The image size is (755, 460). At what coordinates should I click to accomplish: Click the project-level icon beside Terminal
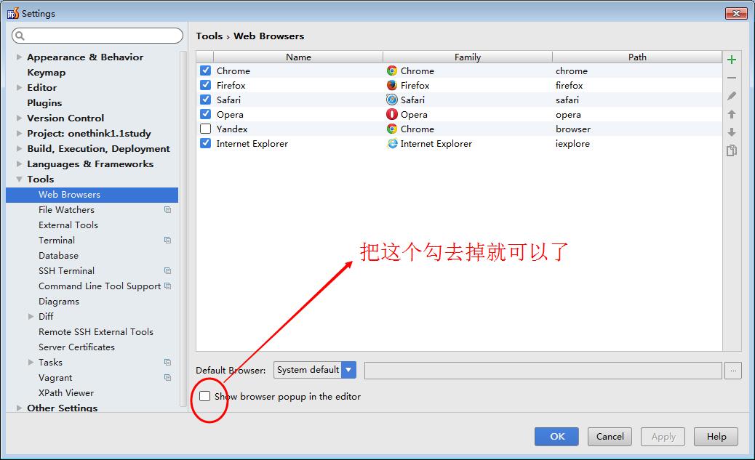click(x=167, y=240)
